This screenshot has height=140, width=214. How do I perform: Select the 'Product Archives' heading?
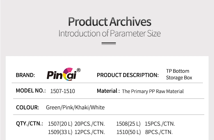(x=110, y=21)
